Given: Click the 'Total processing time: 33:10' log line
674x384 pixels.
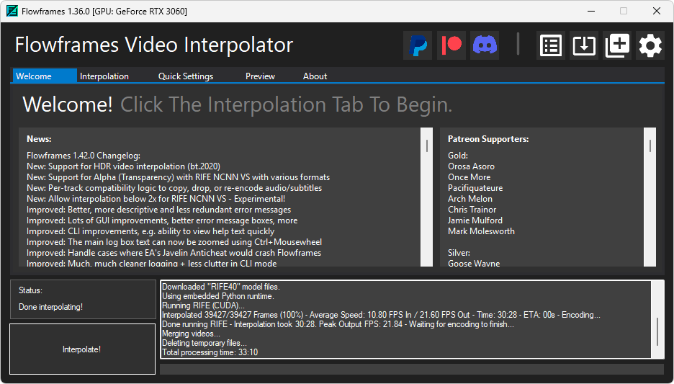Looking at the screenshot, I should pyautogui.click(x=210, y=352).
